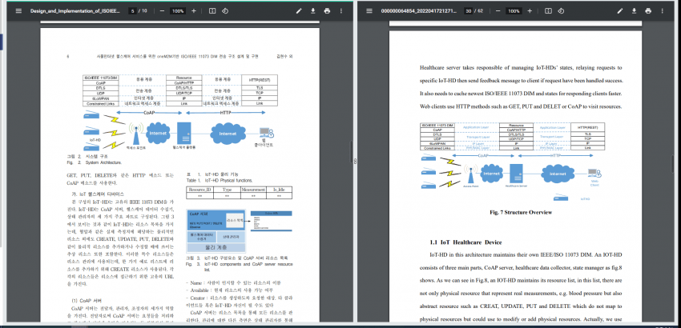
Task: Click 000000064854 file title in right toolbar
Action: tap(419, 11)
